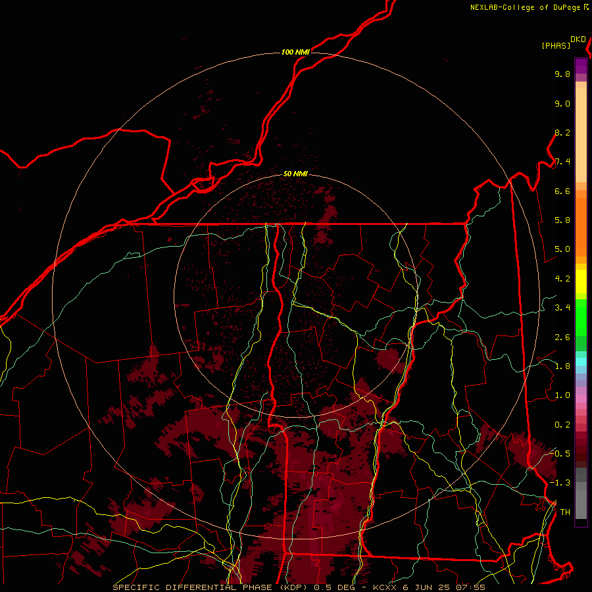Click the [PHAS] legend unit label
This screenshot has width=592, height=592.
tap(556, 45)
